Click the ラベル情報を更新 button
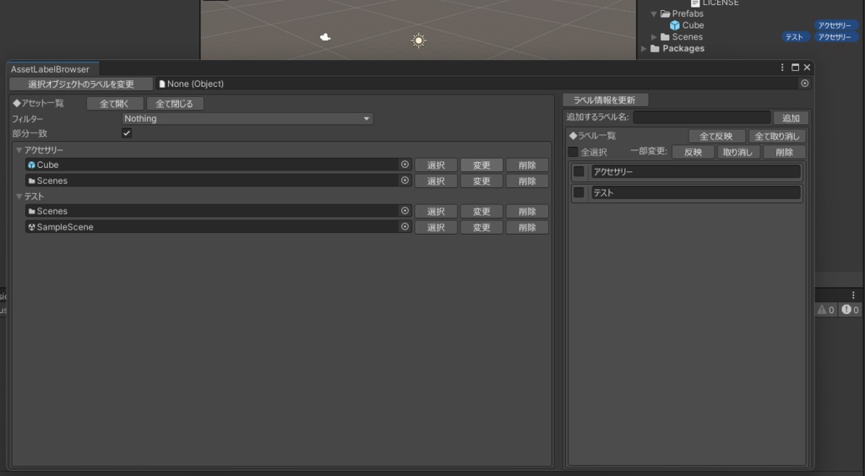The image size is (865, 476). tap(605, 100)
